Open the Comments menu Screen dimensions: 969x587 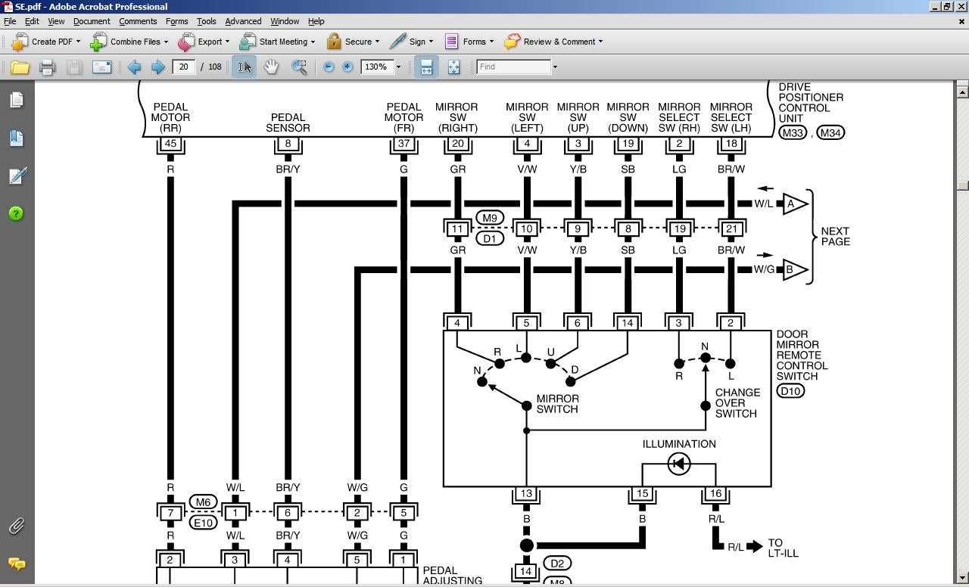pos(138,21)
